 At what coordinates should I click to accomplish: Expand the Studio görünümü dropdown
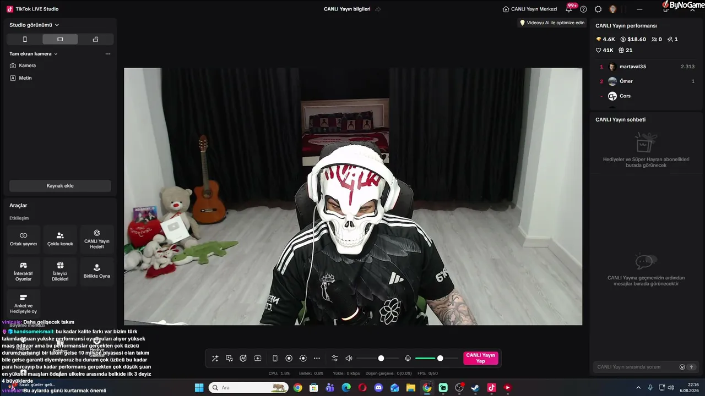(x=34, y=25)
